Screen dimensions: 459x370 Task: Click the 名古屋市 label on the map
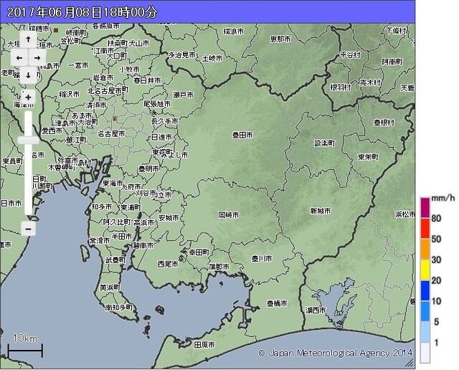pyautogui.click(x=111, y=134)
